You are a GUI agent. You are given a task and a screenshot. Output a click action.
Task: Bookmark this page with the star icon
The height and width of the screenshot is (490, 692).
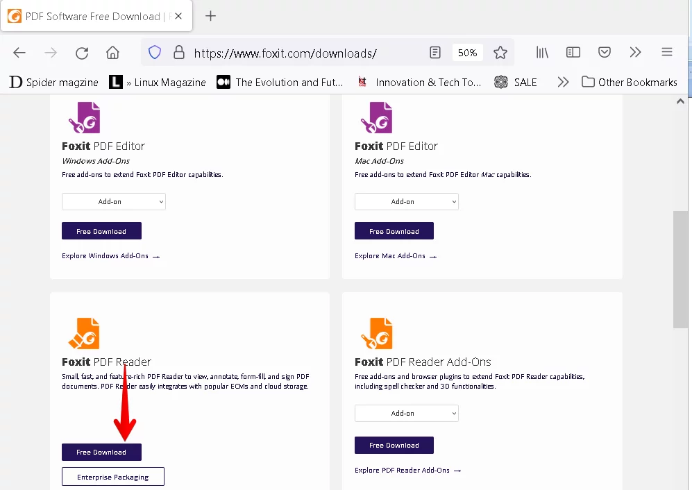click(x=500, y=53)
